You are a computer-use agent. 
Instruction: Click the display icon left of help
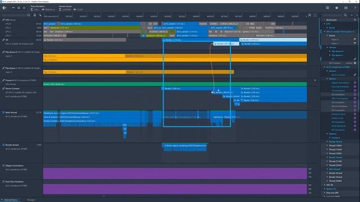(346, 8)
